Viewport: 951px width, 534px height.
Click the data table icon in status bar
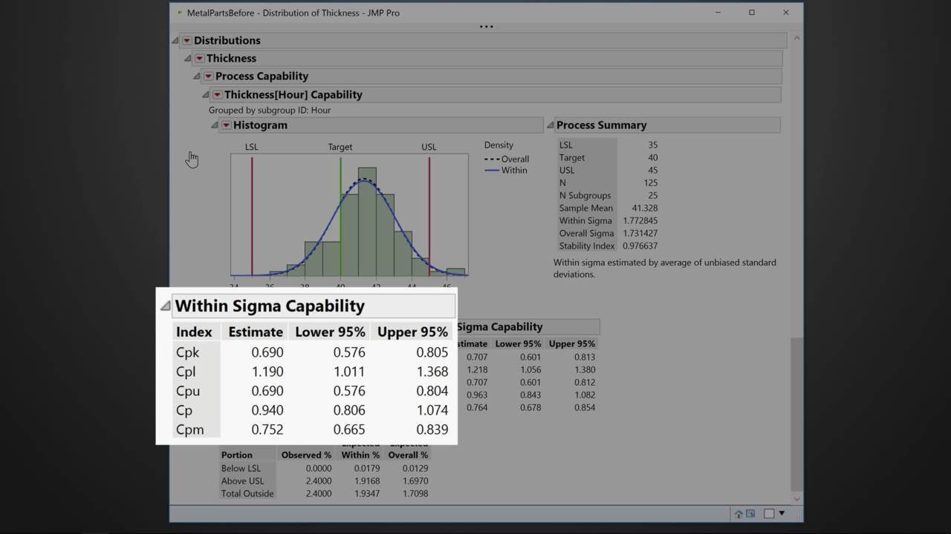750,514
